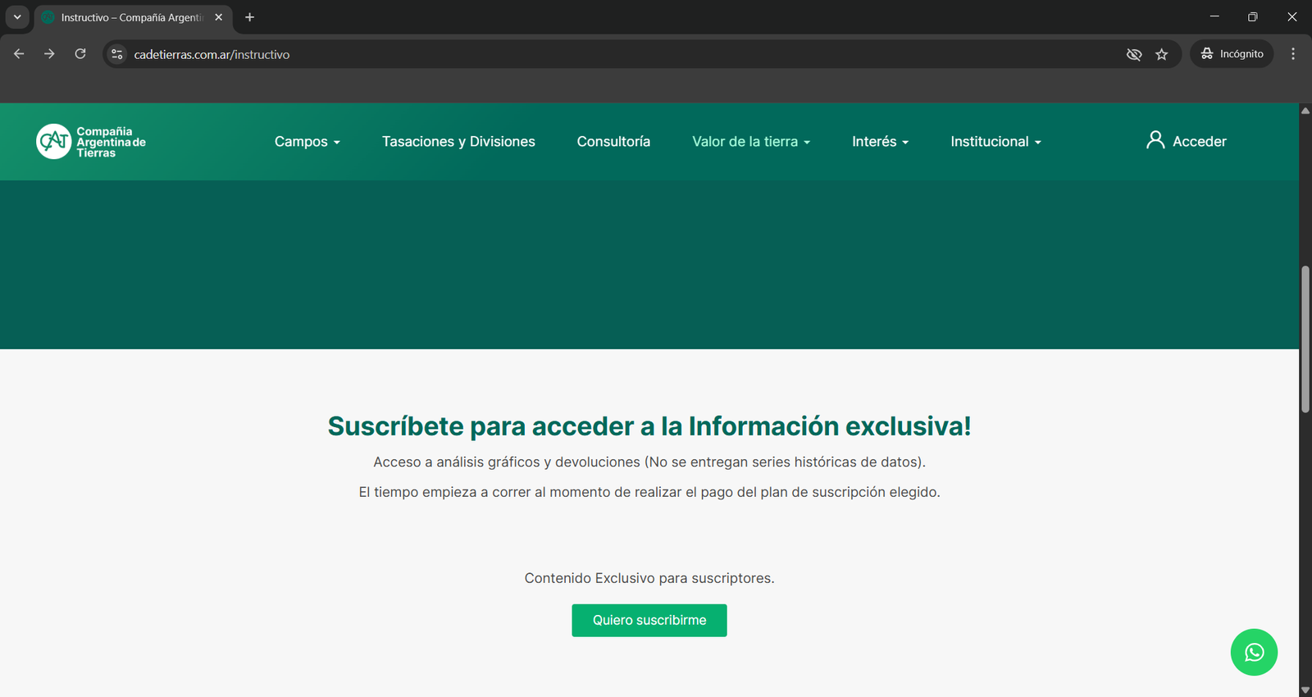The height and width of the screenshot is (697, 1312).
Task: Click the WhatsApp chat floating icon
Action: [1254, 652]
